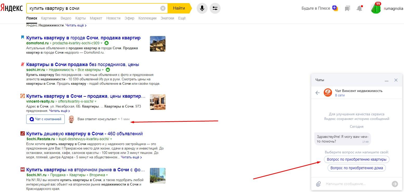The image size is (404, 192).
Task: Click the consultant's avatar photo
Action: click(71, 119)
